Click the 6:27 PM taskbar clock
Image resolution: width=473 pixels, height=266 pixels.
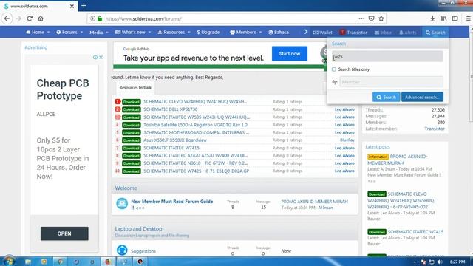tap(457, 262)
